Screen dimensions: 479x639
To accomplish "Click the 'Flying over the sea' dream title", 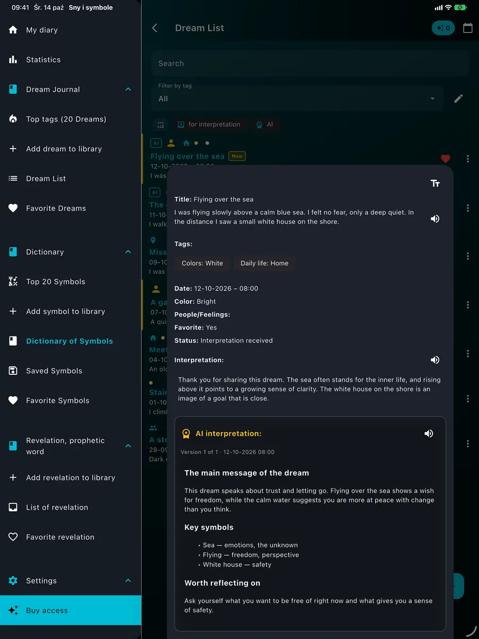I will click(187, 157).
